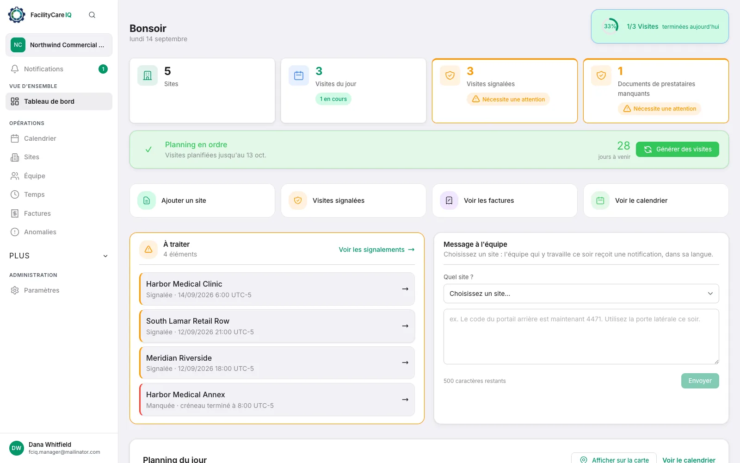Click the missing documents shield icon
This screenshot has width=740, height=463.
click(601, 75)
